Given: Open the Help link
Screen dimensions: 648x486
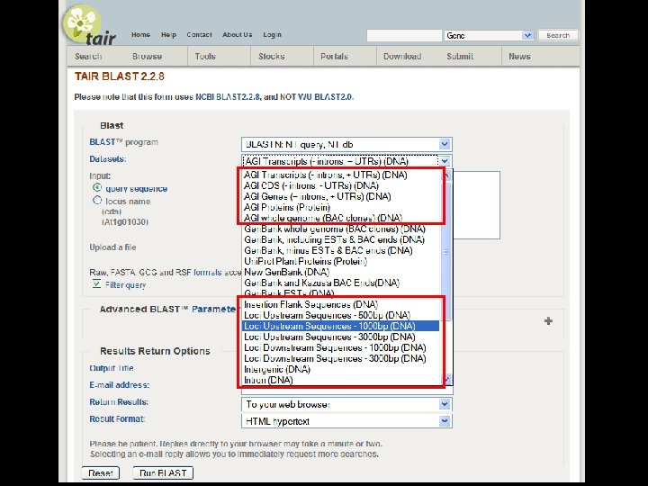Looking at the screenshot, I should pos(168,35).
